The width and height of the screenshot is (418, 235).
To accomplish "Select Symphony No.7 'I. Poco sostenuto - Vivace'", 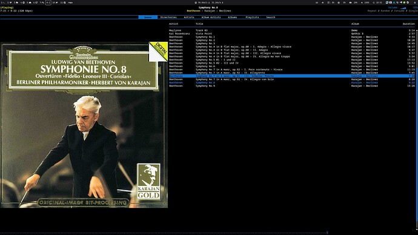I will (292, 70).
